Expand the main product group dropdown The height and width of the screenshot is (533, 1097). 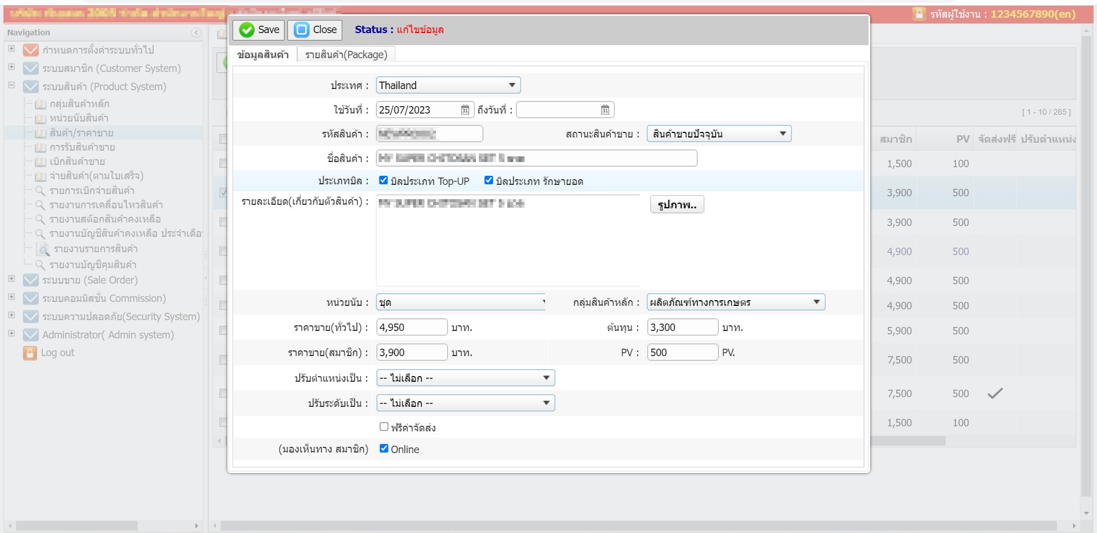(x=735, y=302)
